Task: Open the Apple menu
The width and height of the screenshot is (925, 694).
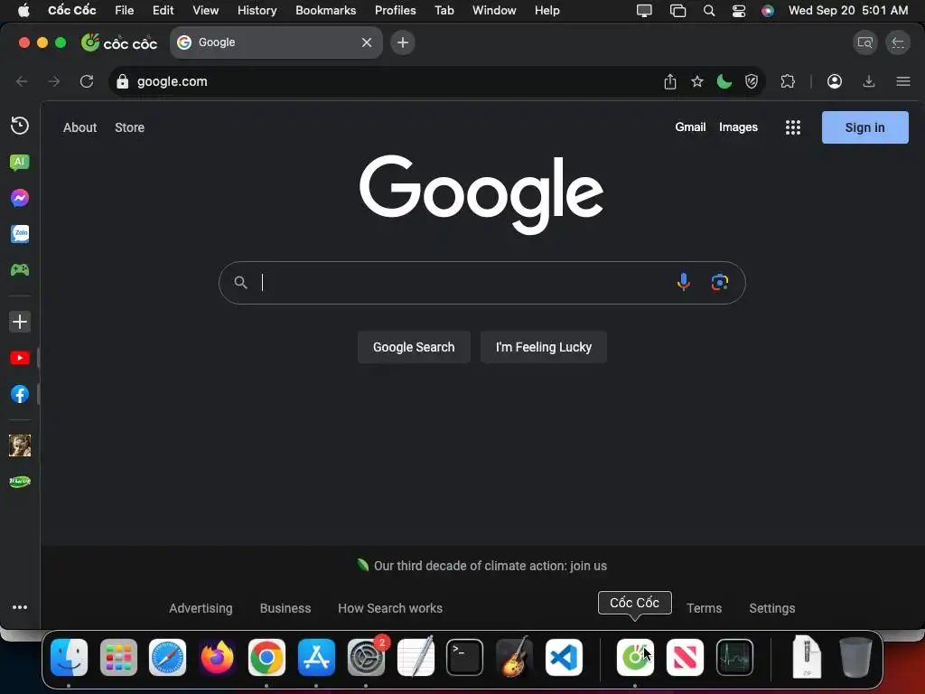Action: (x=23, y=10)
